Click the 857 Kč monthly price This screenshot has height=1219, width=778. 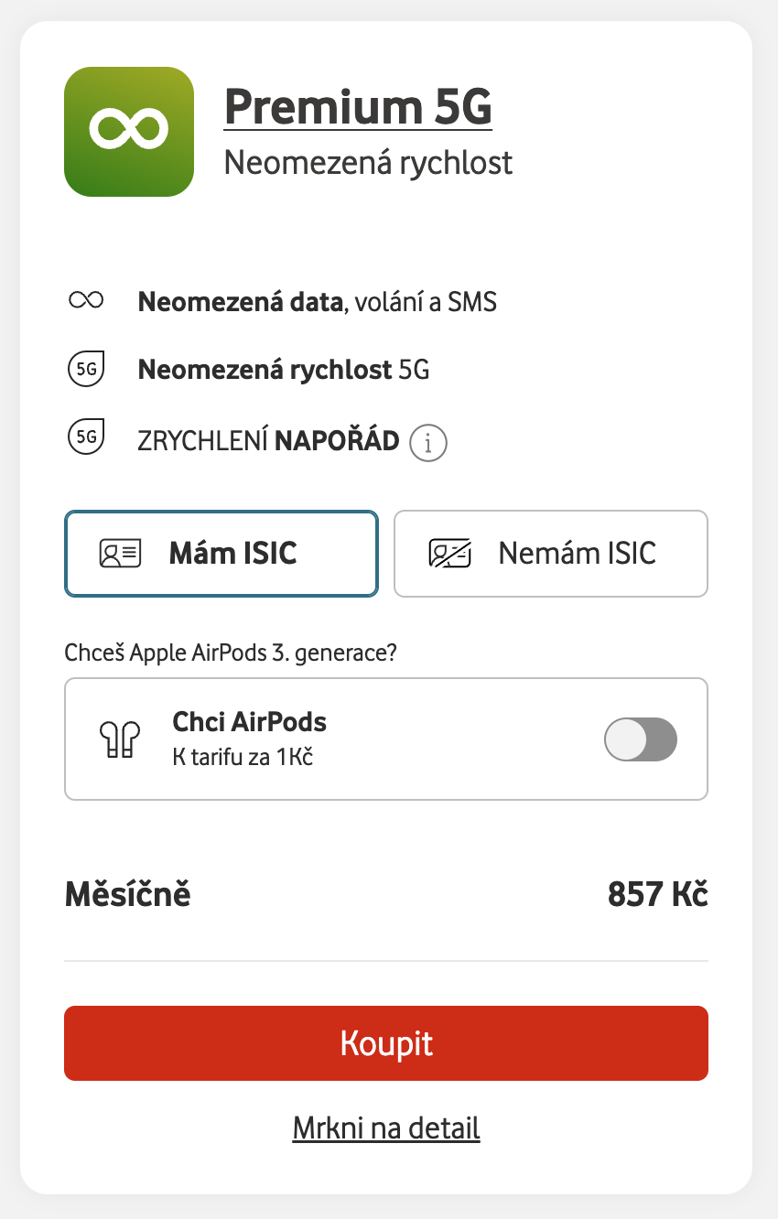657,894
